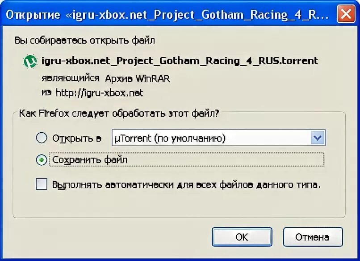
Task: Click the "Как Firefox следует обработать" group heading
Action: click(x=119, y=113)
